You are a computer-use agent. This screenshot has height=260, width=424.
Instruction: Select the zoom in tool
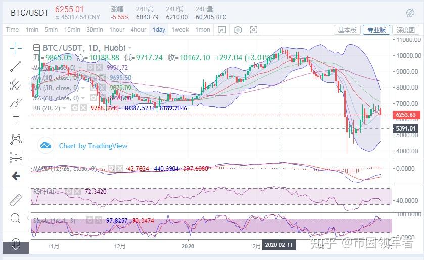pos(15,218)
